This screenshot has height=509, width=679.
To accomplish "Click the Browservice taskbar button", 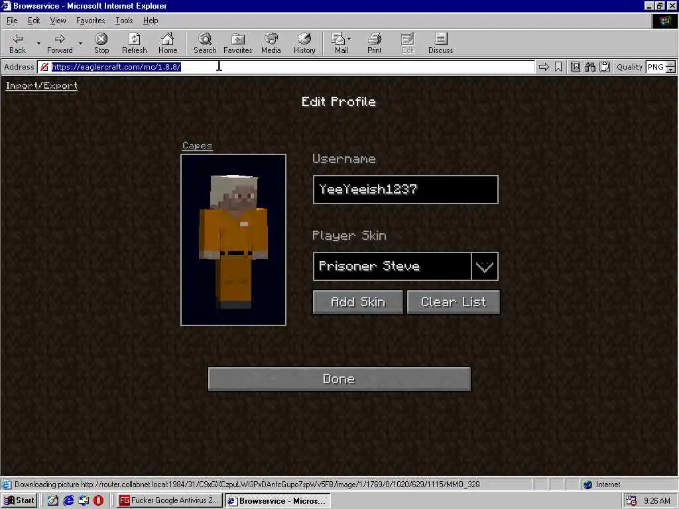I will [277, 500].
